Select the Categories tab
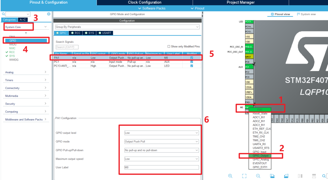 9,20
